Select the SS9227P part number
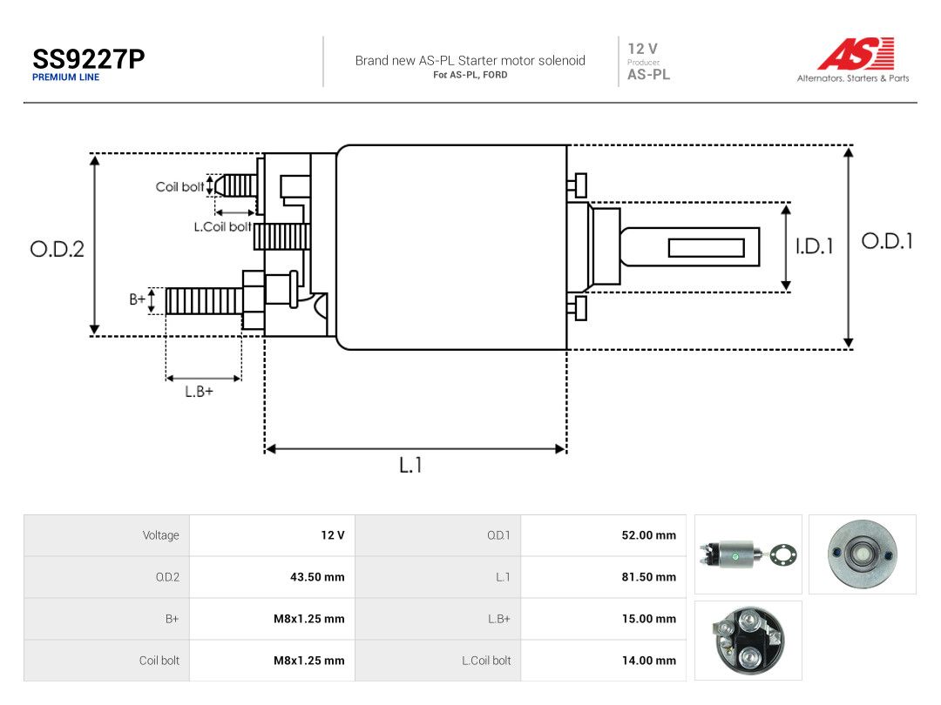The width and height of the screenshot is (941, 705). (89, 59)
